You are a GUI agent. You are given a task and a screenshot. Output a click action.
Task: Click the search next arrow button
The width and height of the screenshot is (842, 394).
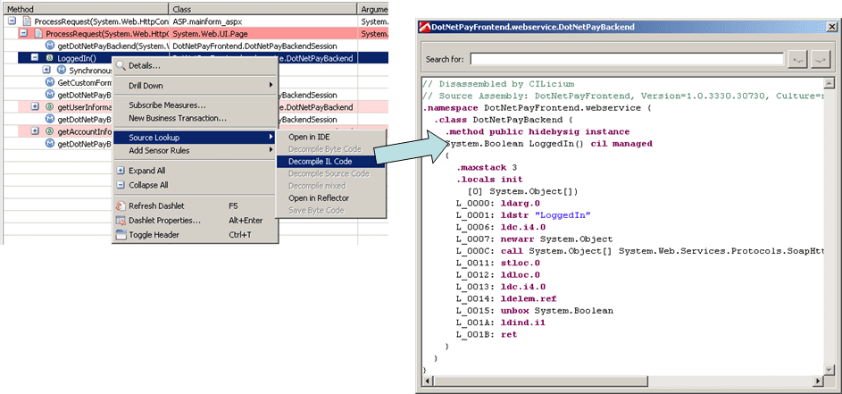tap(821, 59)
